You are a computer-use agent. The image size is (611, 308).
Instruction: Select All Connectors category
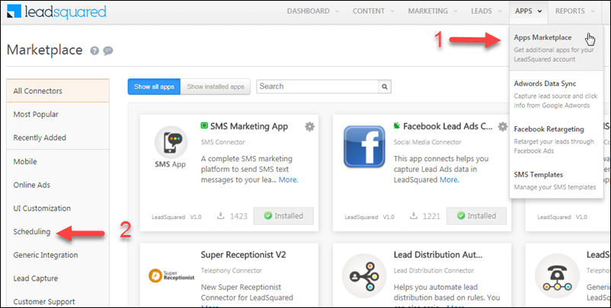coord(58,91)
